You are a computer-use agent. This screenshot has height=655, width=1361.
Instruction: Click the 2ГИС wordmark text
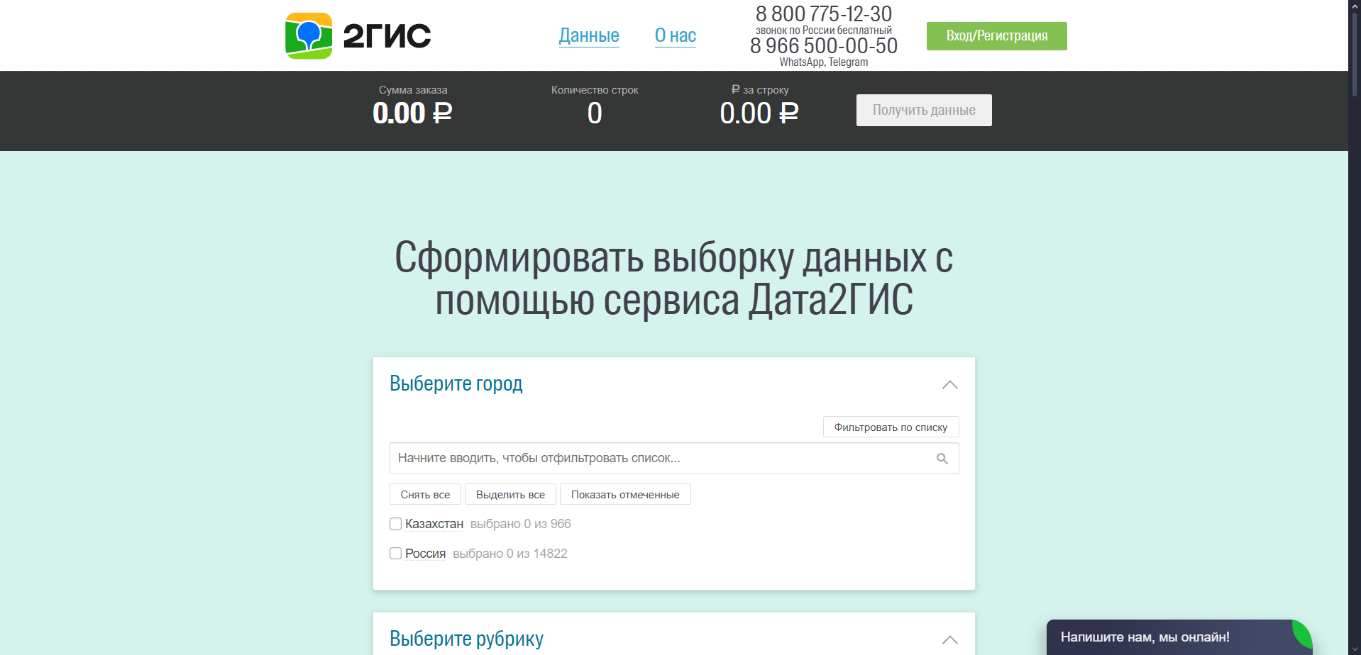click(387, 36)
